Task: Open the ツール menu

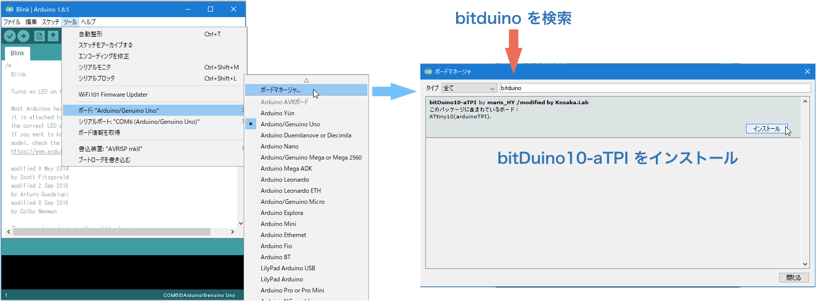Action: [70, 22]
